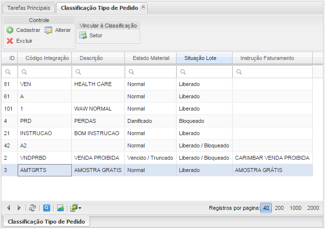Screen dimensions: 325x230
Task: Sort by Instrução Faturamento column header
Action: (x=272, y=58)
